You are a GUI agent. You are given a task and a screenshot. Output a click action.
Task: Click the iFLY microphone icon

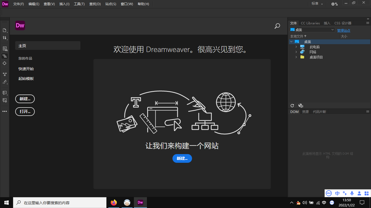pyautogui.click(x=352, y=193)
